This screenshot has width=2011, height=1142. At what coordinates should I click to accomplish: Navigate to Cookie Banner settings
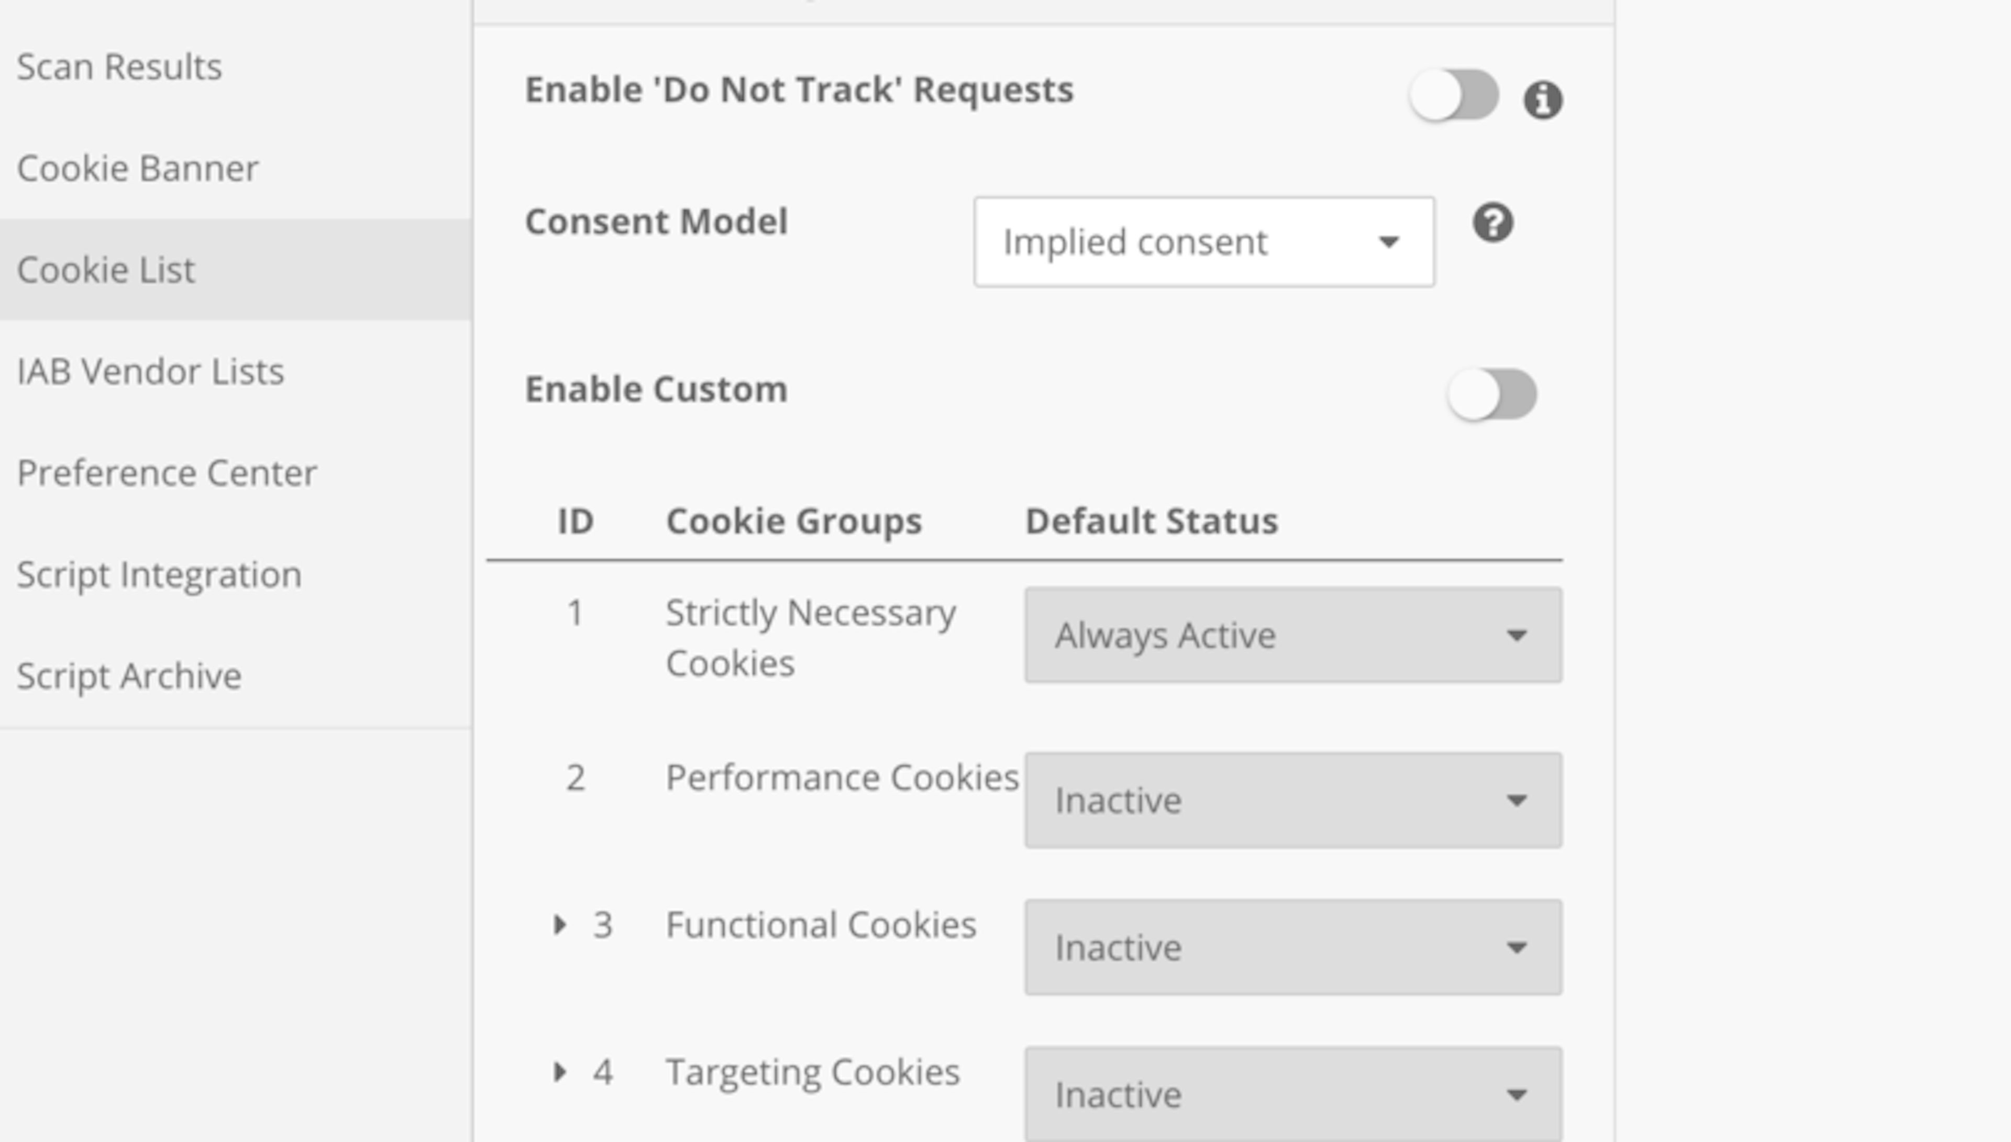(138, 168)
